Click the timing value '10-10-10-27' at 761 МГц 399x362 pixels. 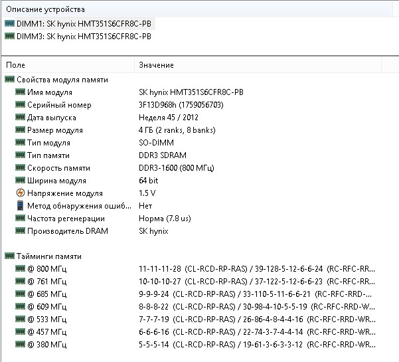[160, 282]
